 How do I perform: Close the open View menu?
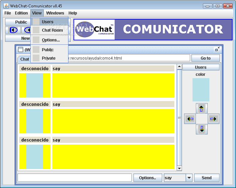point(37,13)
